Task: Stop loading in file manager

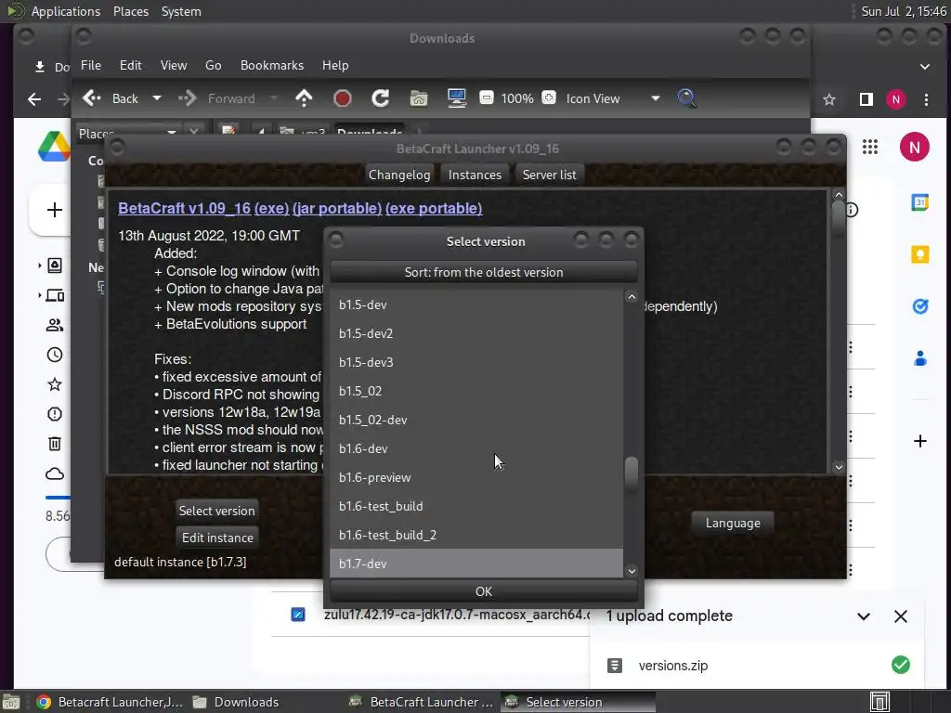Action: [342, 98]
